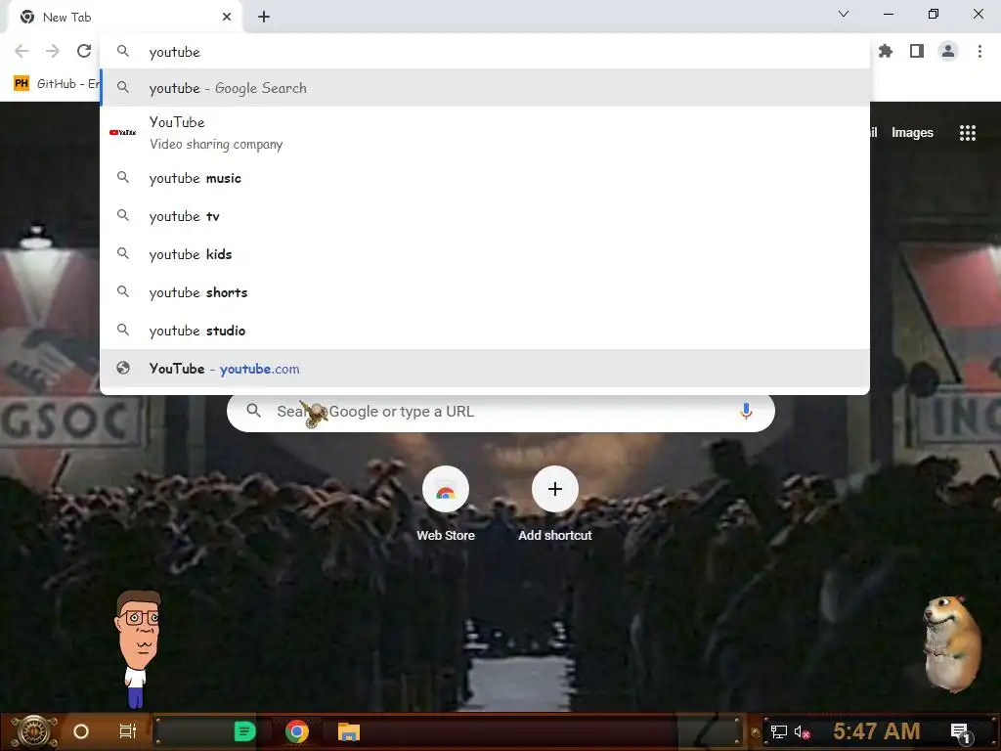Screen dimensions: 1001x751
Task: Open File Explorer from the taskbar
Action: point(349,731)
